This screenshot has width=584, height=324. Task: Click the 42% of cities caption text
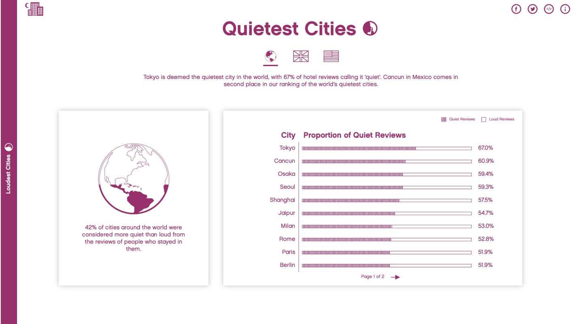coord(133,238)
